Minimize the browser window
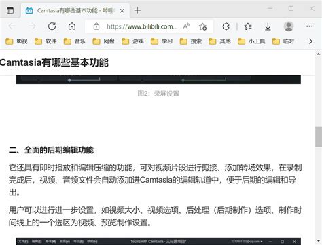This screenshot has width=322, height=245. point(270,9)
